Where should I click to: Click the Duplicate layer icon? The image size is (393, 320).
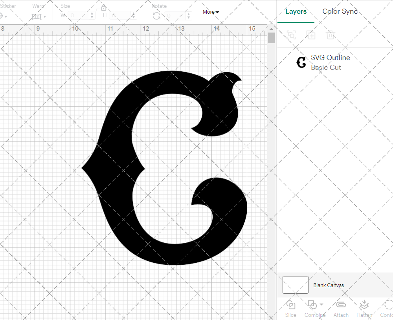tap(311, 35)
